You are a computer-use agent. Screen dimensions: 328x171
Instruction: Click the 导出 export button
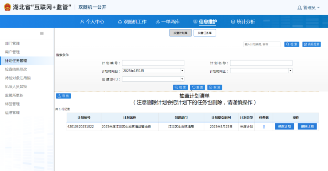pos(63,96)
